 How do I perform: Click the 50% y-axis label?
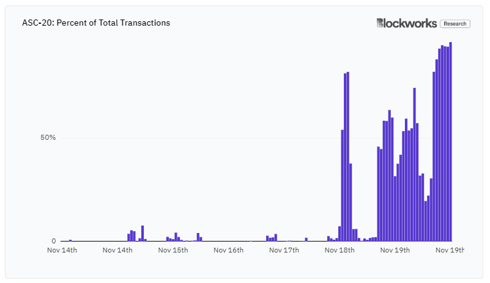click(x=48, y=137)
